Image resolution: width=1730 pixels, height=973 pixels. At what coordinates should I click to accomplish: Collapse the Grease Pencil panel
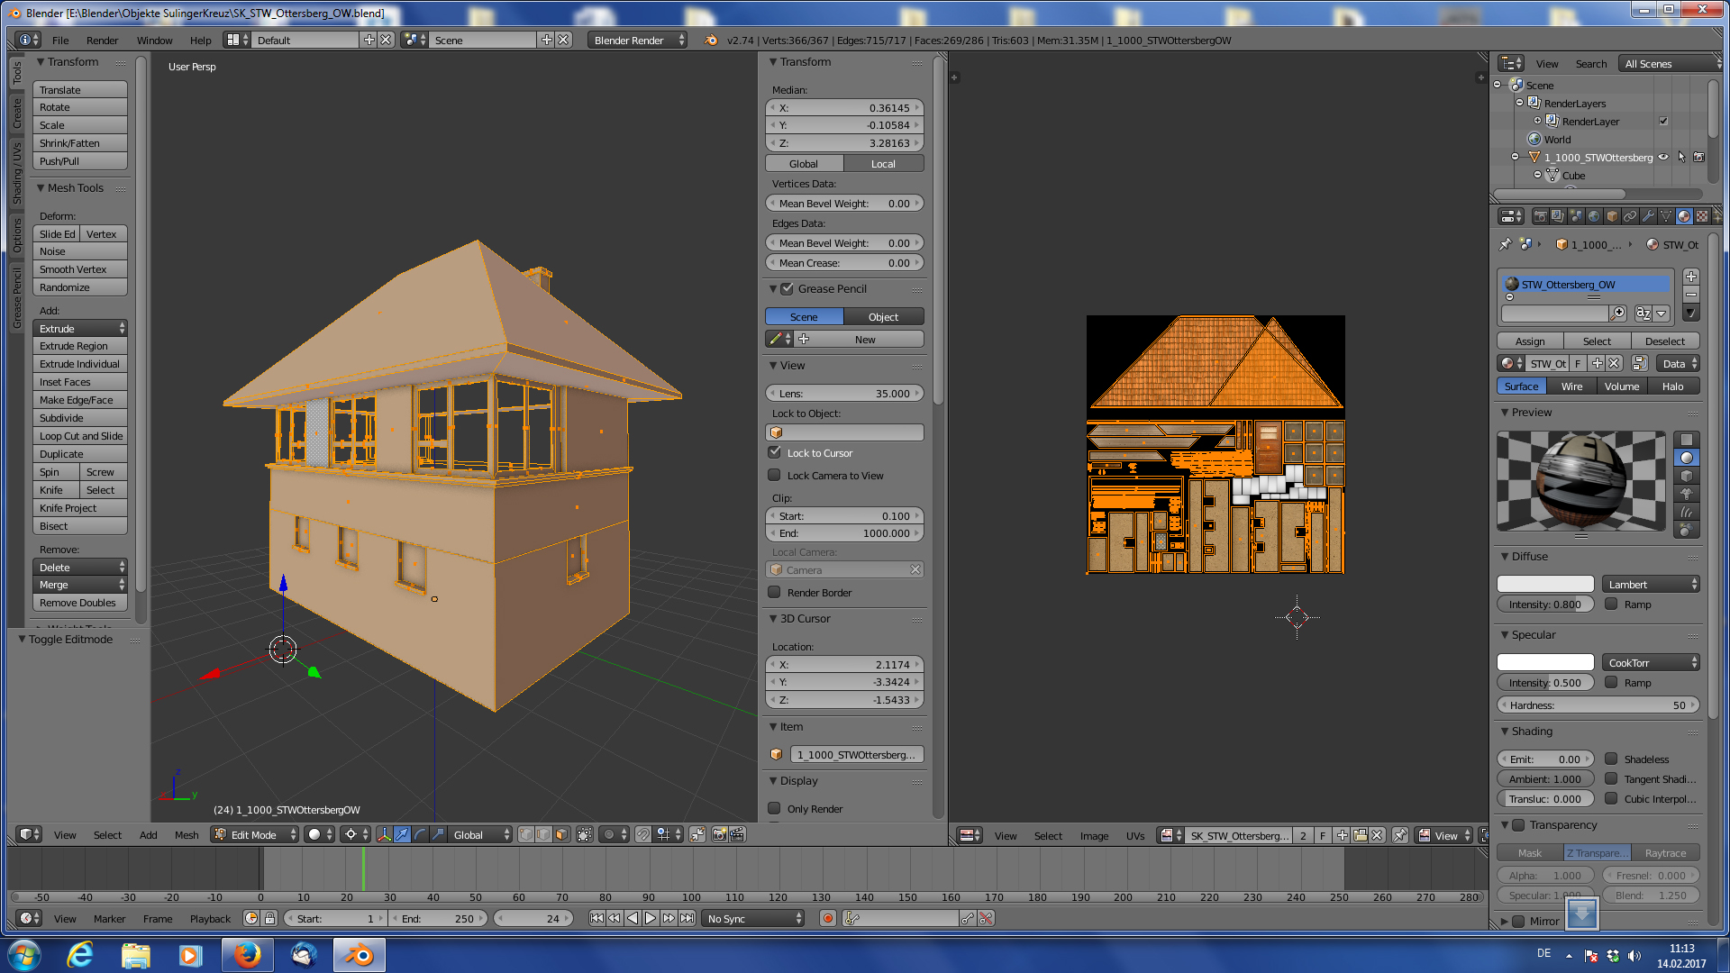(773, 288)
